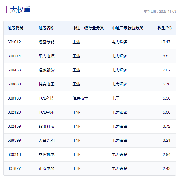Select security name 晶盛机电
Viewport: 178px width, 178px height.
pos(46,155)
